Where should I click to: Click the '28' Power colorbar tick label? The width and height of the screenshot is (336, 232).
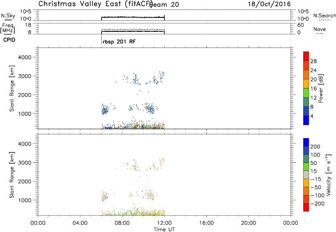pyautogui.click(x=313, y=61)
